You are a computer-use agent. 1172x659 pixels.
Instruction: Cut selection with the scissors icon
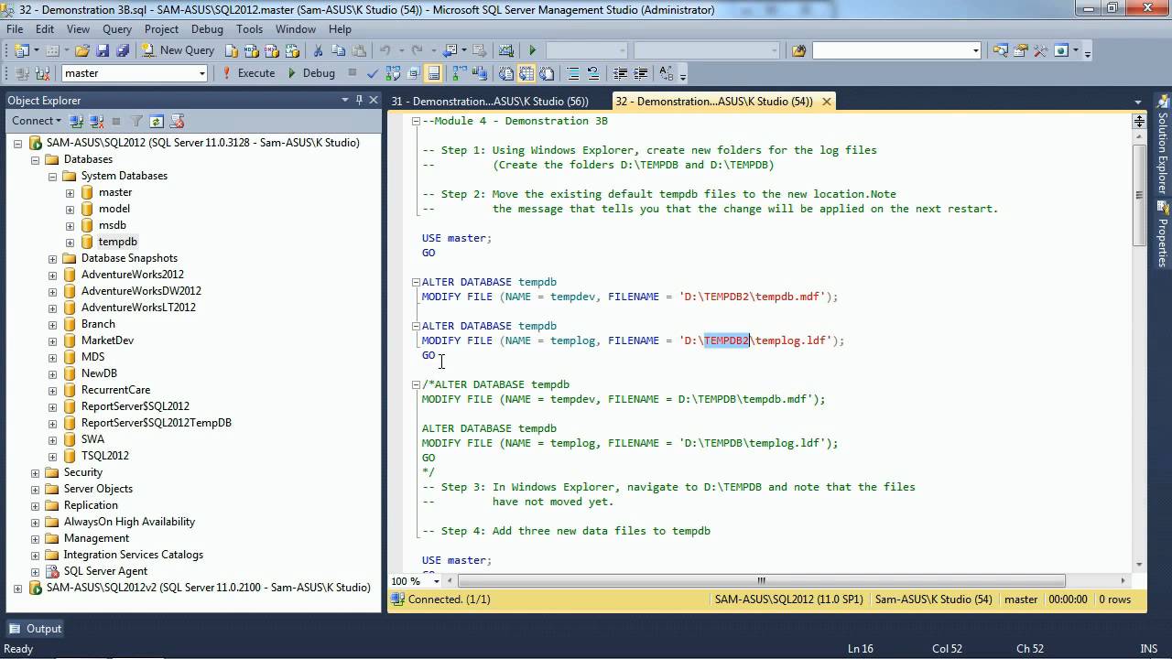pos(318,50)
